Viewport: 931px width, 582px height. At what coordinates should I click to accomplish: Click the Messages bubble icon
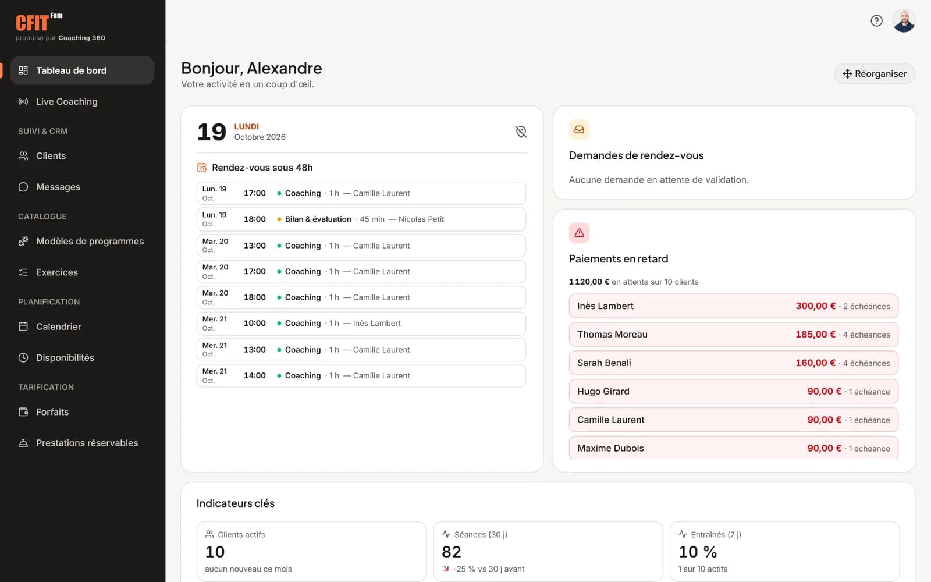[23, 187]
